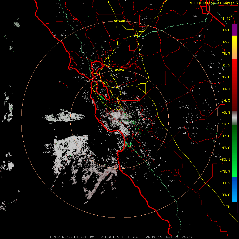Select the -47.6 velocity scale value
The width and height of the screenshot is (239, 239).
tap(225, 148)
